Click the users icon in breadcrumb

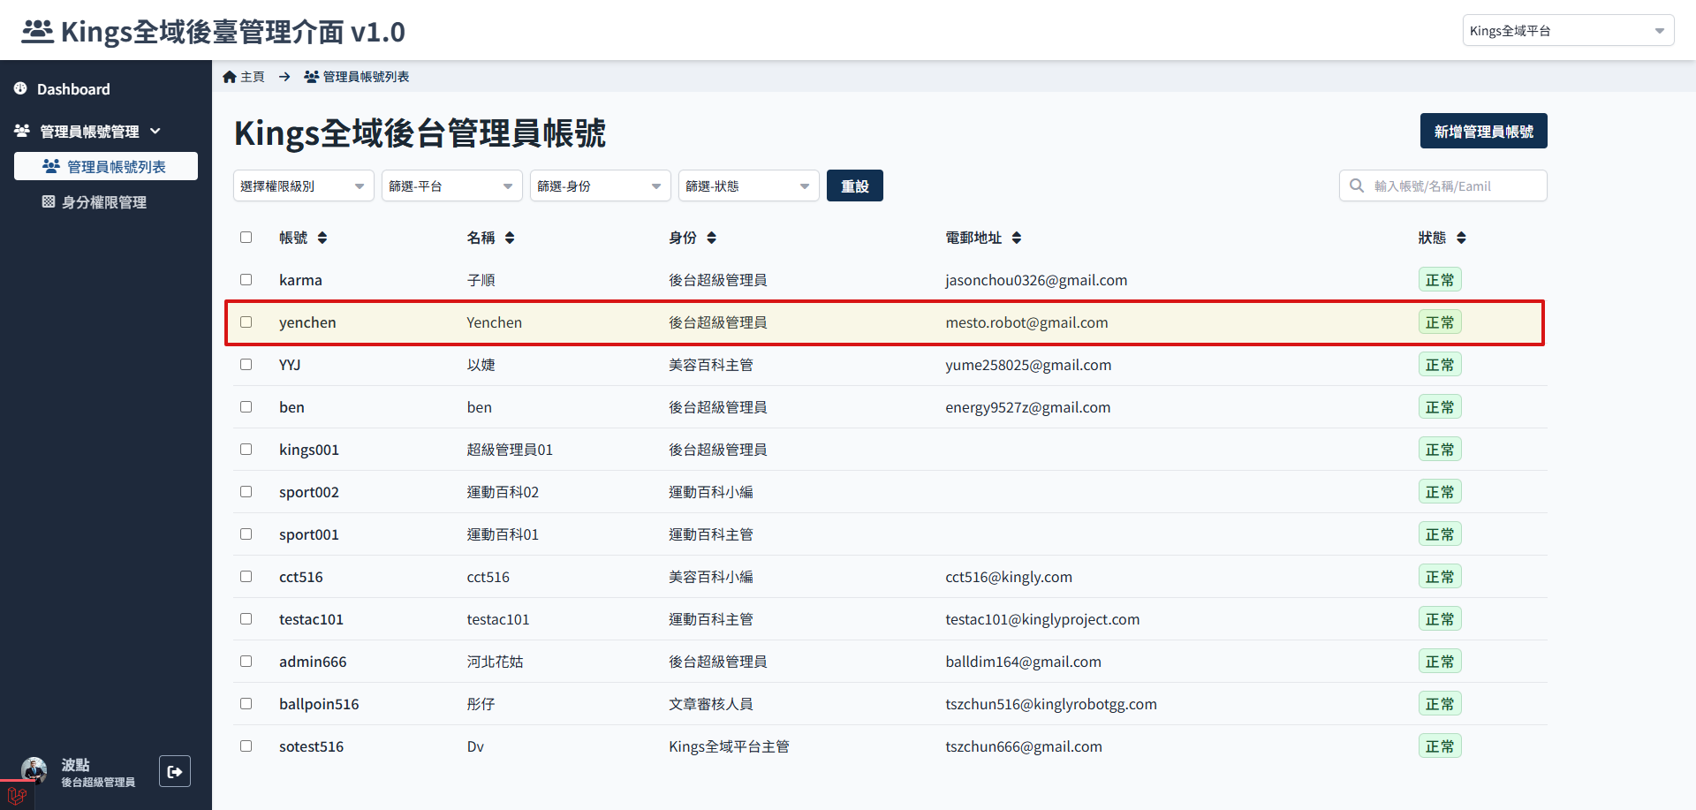pyautogui.click(x=311, y=77)
